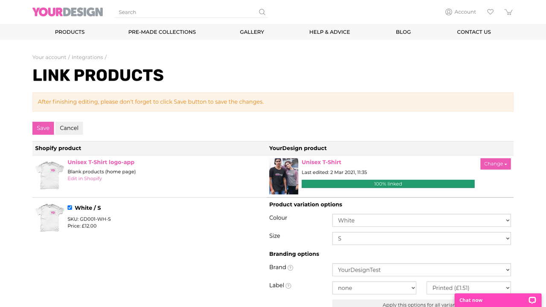
Task: Click the help icon beside Brand
Action: click(290, 268)
